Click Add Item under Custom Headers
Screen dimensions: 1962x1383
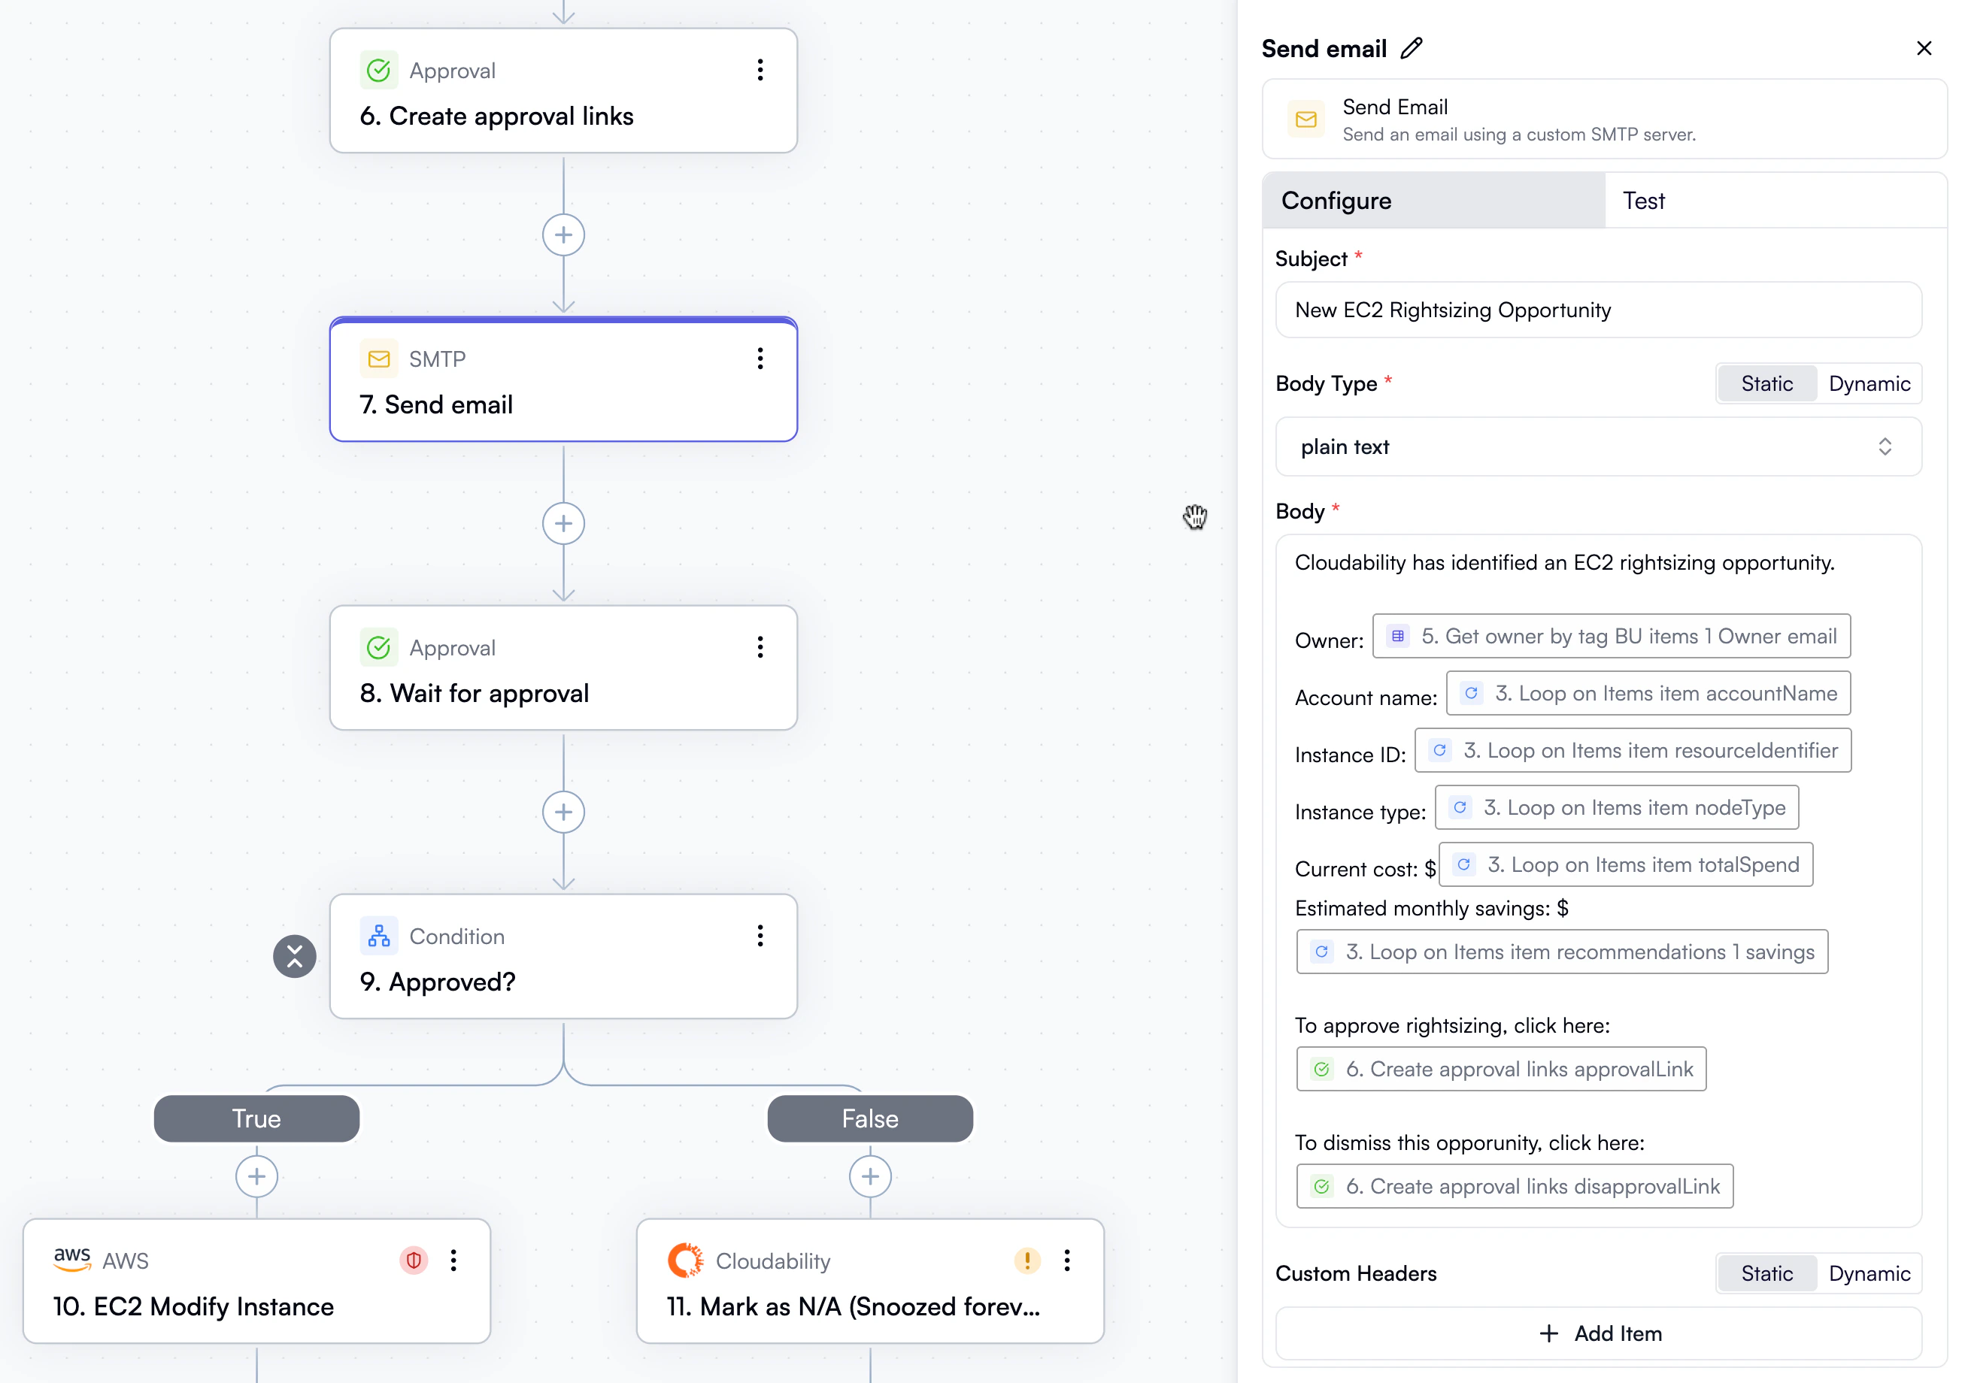[1598, 1333]
